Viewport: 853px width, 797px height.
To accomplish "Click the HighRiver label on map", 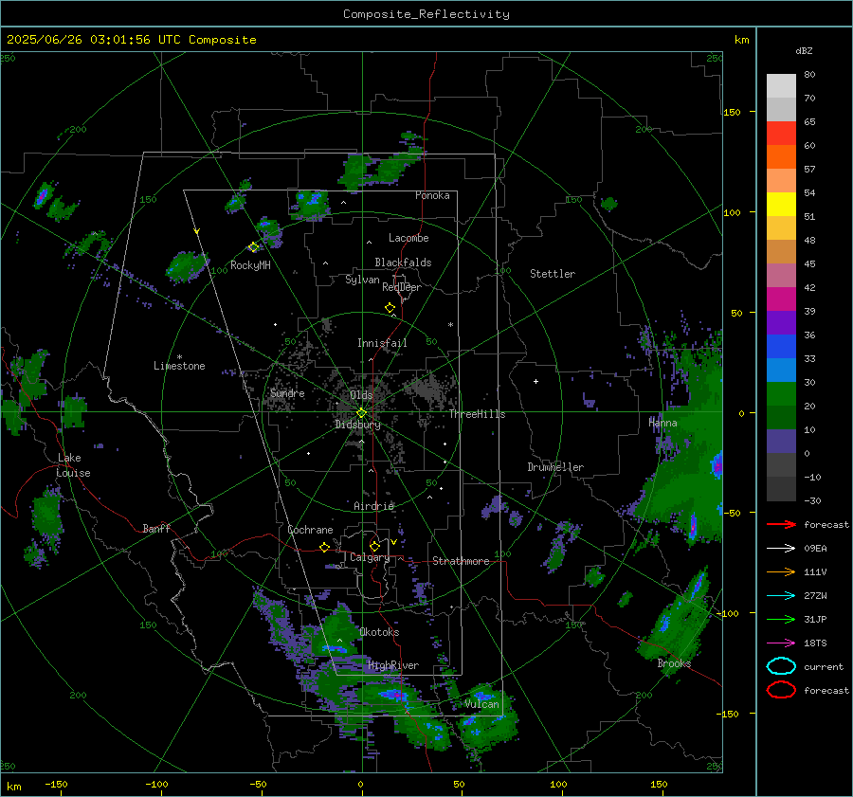I will click(393, 665).
